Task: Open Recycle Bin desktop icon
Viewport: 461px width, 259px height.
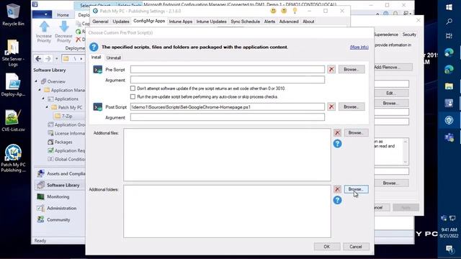Action: click(x=13, y=14)
